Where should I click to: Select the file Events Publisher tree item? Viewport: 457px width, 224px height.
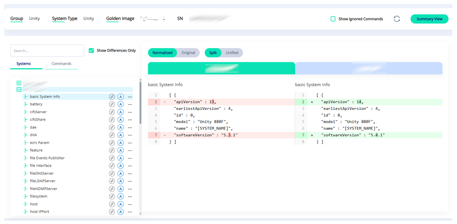[x=47, y=158]
